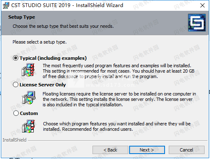This screenshot has height=159, width=210.
Task: Click the Typical setup illustration icon
Action: pyautogui.click(x=28, y=70)
